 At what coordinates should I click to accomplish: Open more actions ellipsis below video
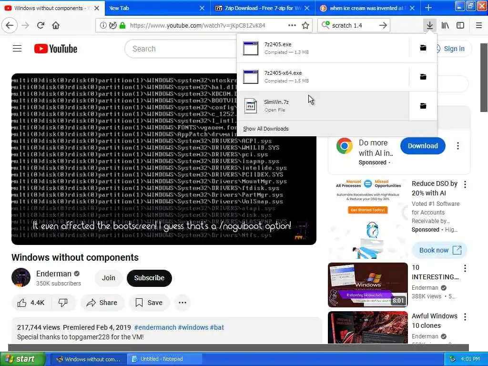click(183, 303)
